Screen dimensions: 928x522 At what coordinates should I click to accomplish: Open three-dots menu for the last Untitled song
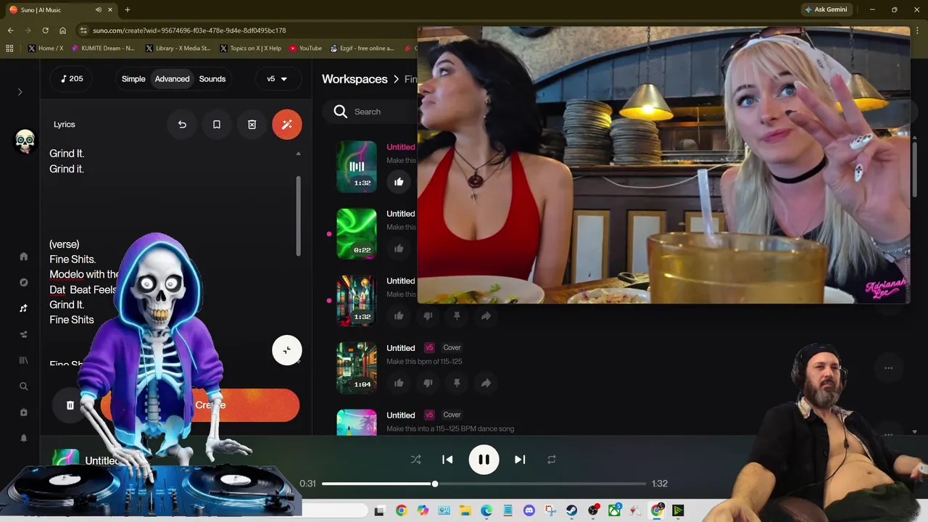[x=888, y=434]
